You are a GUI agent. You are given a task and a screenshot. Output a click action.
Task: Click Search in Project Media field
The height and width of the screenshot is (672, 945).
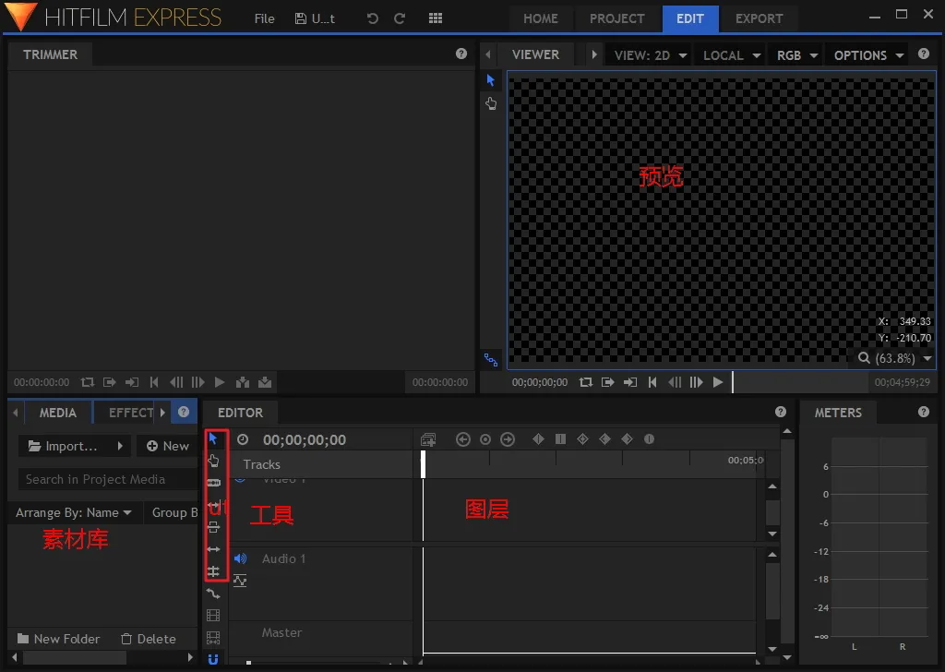(x=107, y=479)
